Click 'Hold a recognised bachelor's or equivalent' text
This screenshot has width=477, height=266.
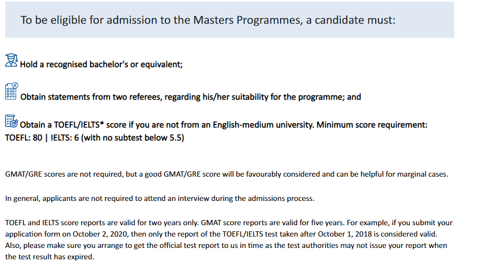point(101,65)
